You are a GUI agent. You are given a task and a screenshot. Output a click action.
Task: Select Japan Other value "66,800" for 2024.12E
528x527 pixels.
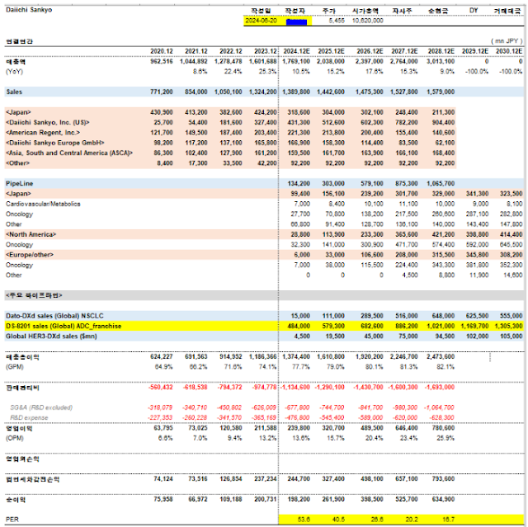coord(300,224)
